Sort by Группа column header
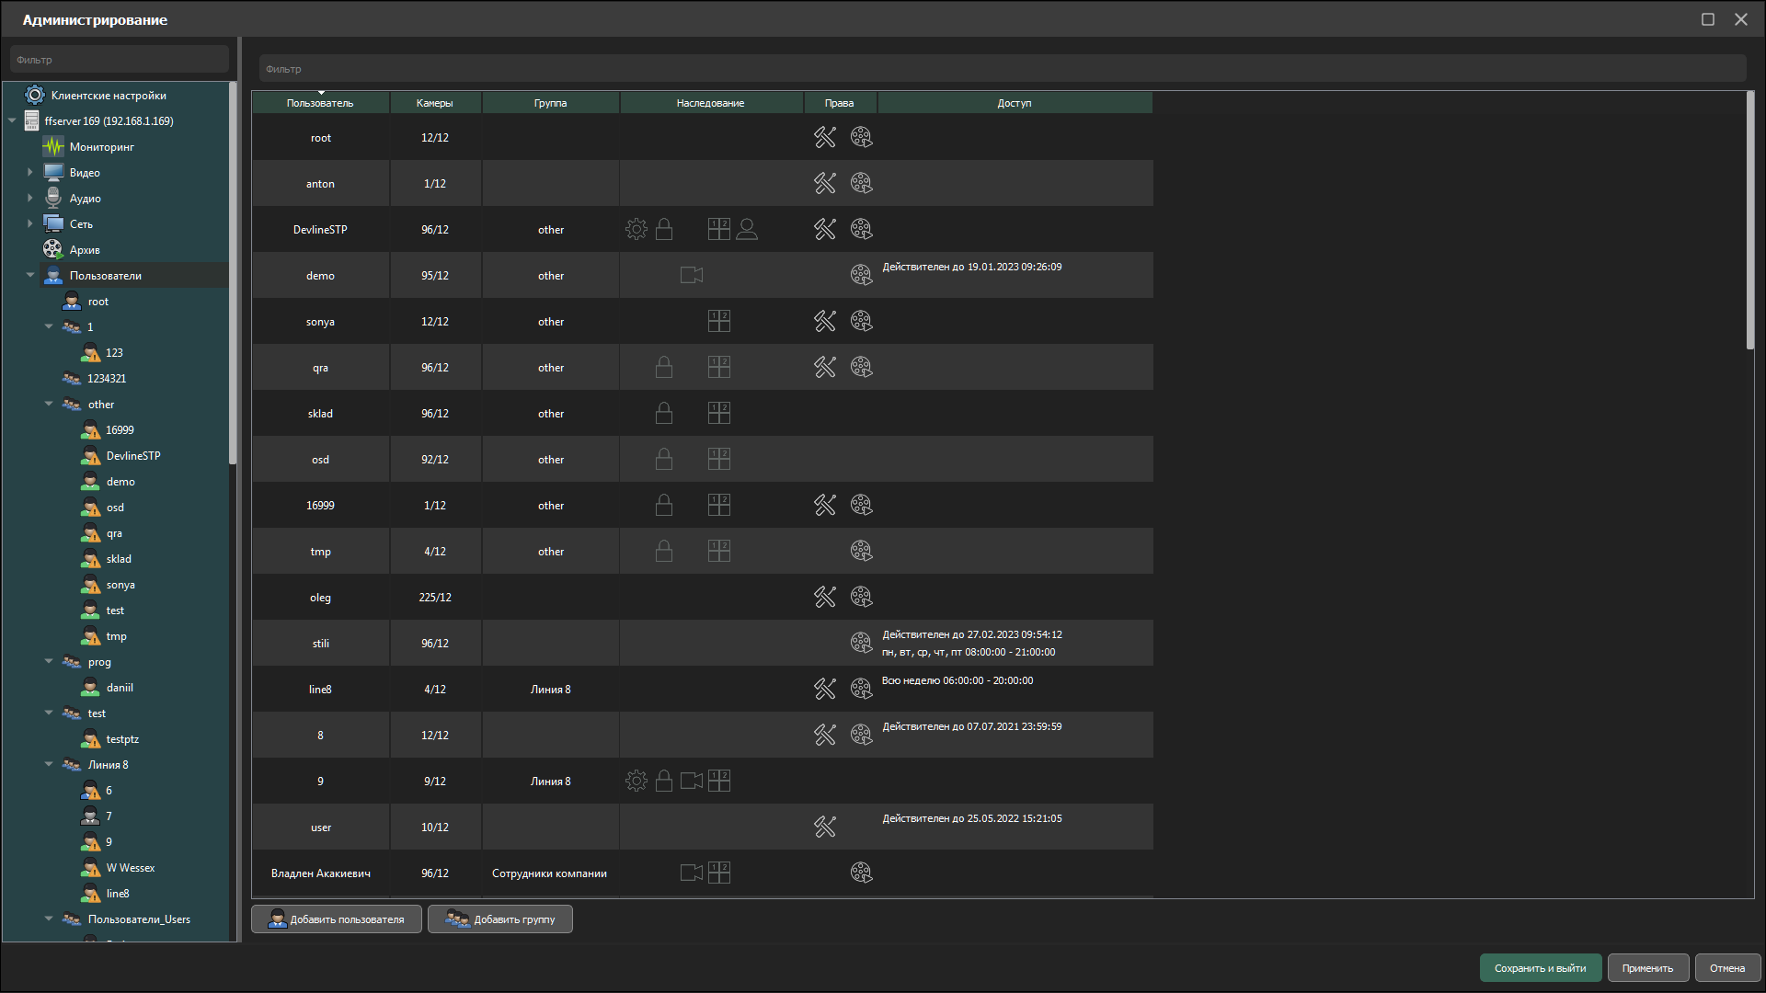 coord(550,103)
